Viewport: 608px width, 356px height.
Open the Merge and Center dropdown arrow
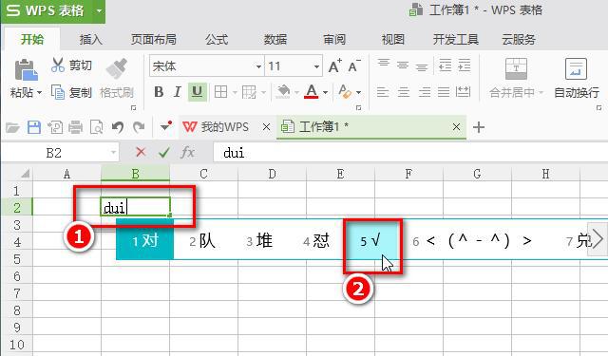coord(541,93)
